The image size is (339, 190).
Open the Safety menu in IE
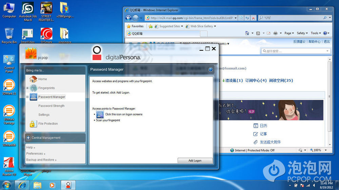tap(302, 33)
